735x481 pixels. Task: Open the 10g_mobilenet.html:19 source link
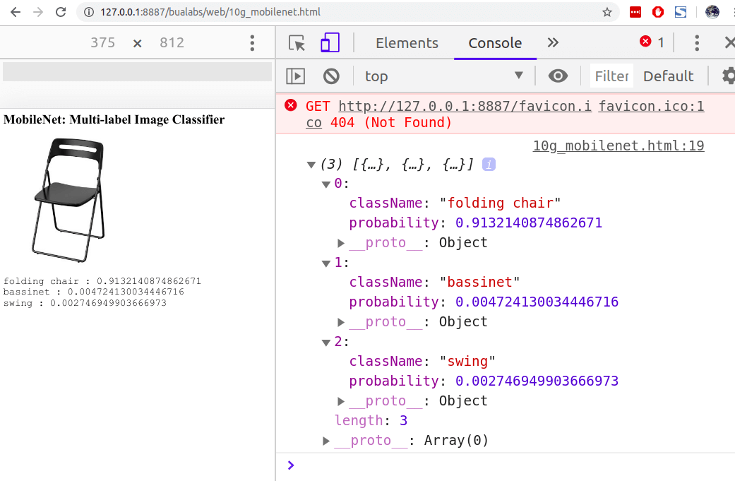tap(619, 146)
